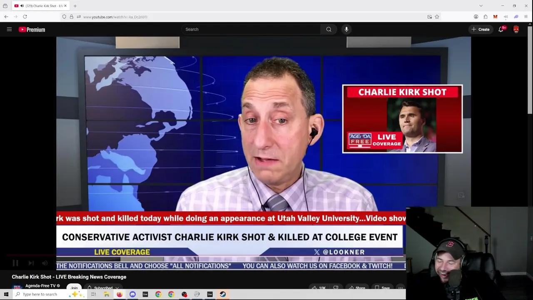Close the Charlie Kirk Shot tab
This screenshot has width=533, height=300.
point(65,6)
